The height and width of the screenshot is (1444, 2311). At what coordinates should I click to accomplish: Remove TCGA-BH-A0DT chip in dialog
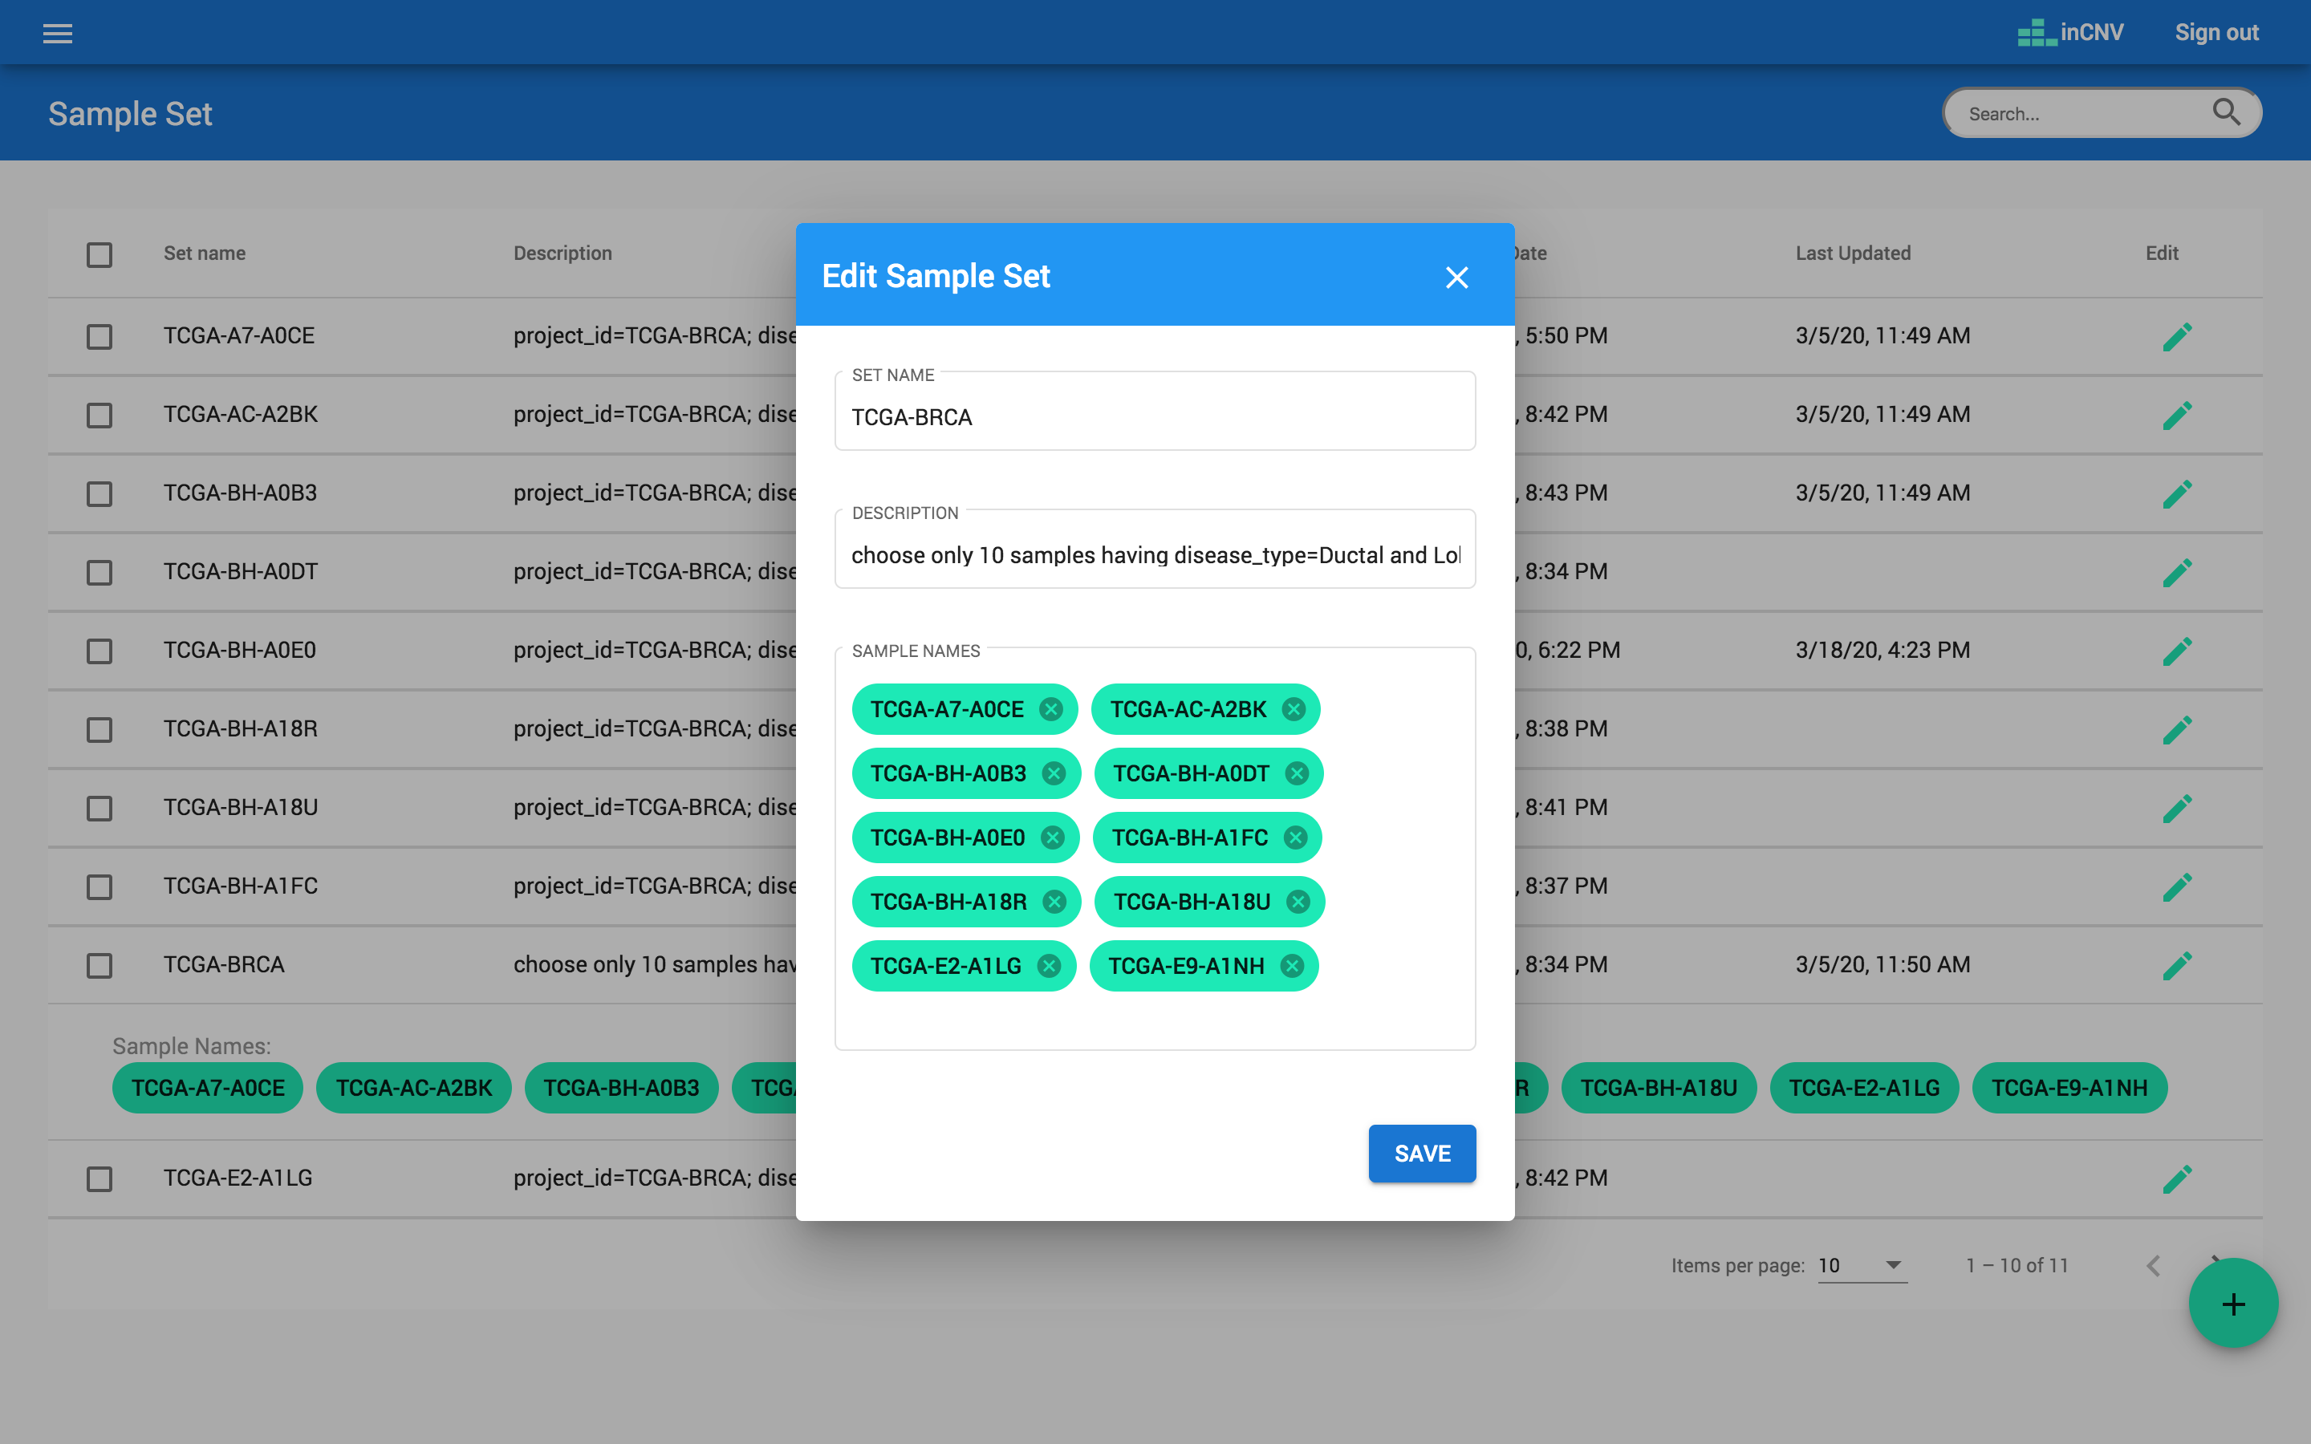1296,773
